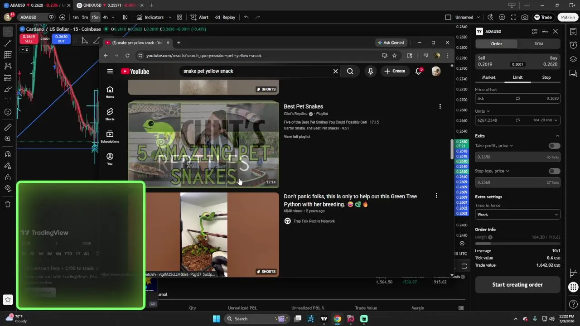Open the object tree layers icon
The height and width of the screenshot is (326, 580).
(x=573, y=59)
